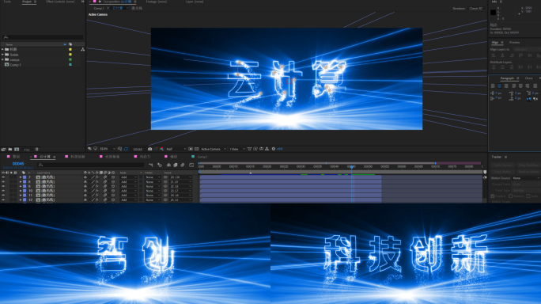The height and width of the screenshot is (304, 541).
Task: Hide layer 7 using its eye icon
Action: coord(3,177)
